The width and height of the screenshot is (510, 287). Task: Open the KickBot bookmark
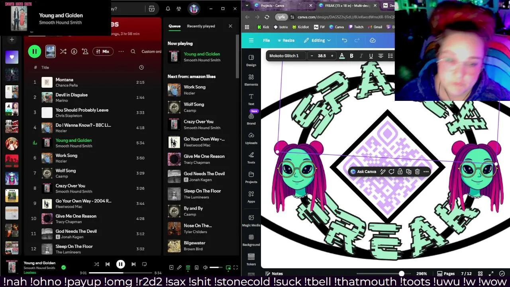click(x=300, y=27)
